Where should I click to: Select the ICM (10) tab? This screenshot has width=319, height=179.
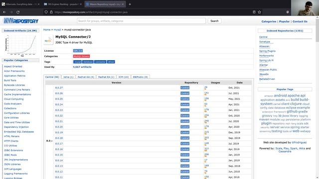[x=124, y=77]
